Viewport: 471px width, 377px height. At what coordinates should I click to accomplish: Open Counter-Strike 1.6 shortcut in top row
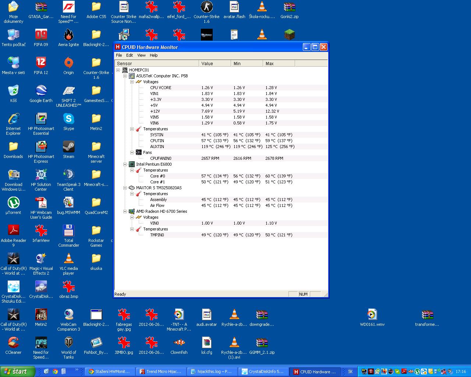coord(207,13)
